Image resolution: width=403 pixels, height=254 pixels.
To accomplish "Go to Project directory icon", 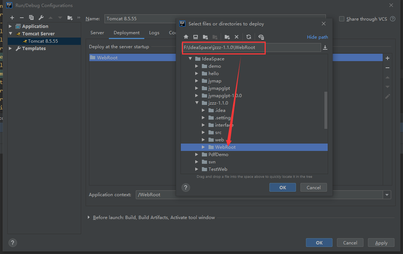I will (205, 37).
